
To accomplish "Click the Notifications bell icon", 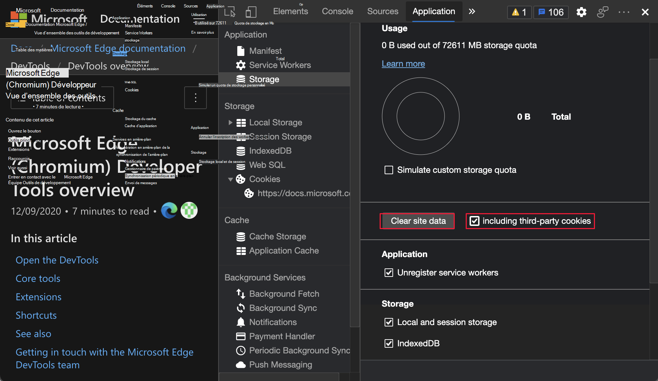I will (x=241, y=322).
